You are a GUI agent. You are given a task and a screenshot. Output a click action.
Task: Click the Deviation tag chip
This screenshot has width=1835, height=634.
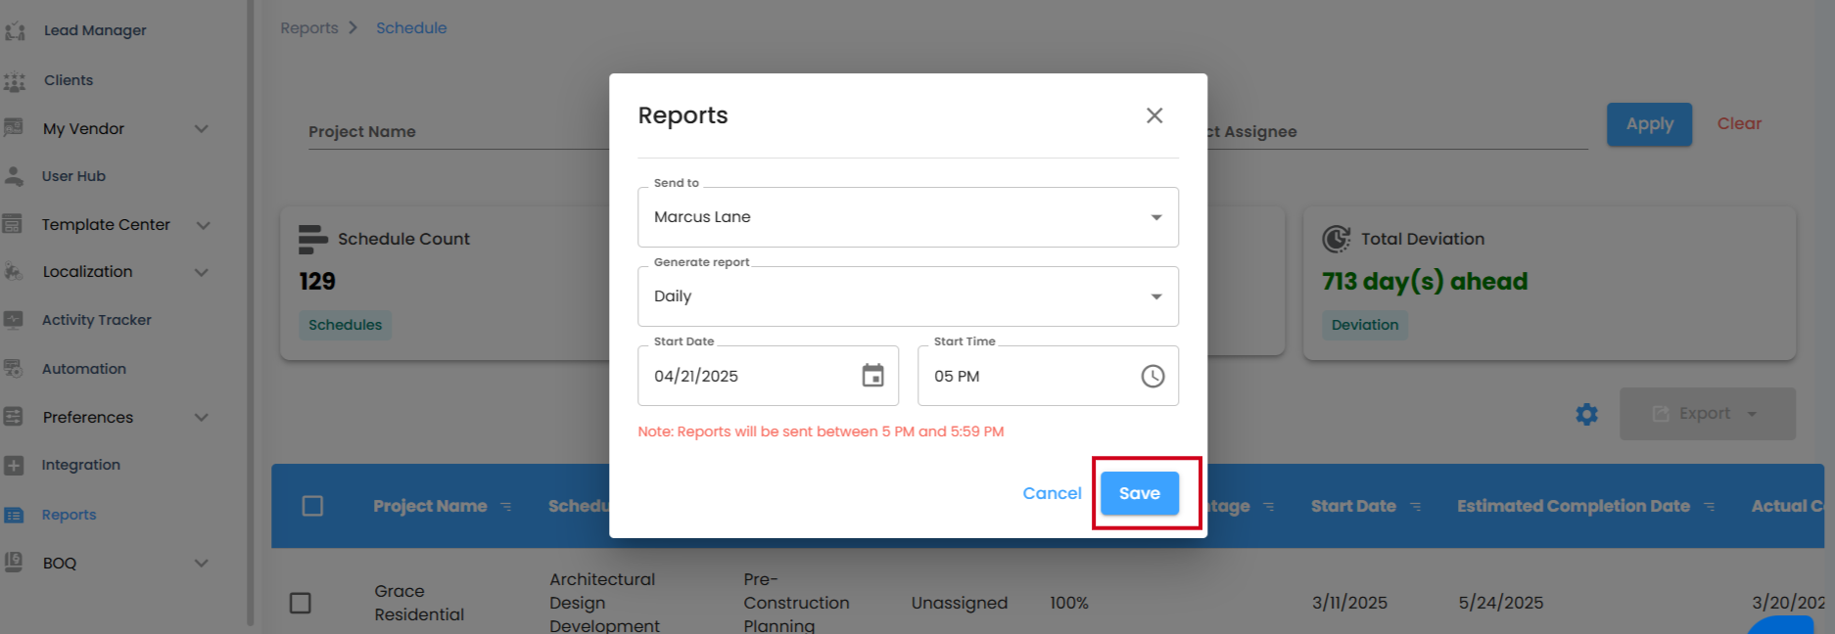1365,325
